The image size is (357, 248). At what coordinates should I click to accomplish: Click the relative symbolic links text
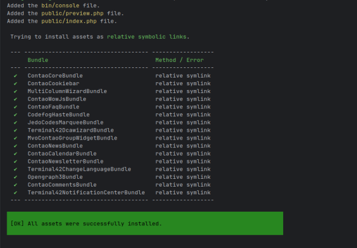[x=146, y=37]
